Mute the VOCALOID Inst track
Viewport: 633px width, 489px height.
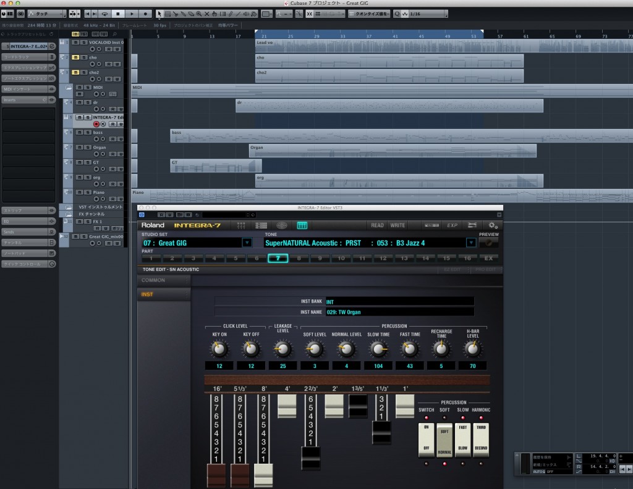(x=75, y=43)
